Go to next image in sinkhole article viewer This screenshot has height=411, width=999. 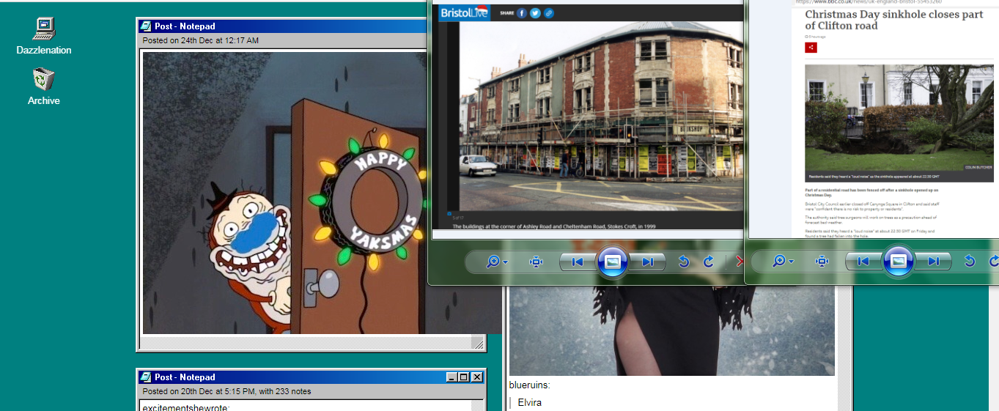pos(934,262)
